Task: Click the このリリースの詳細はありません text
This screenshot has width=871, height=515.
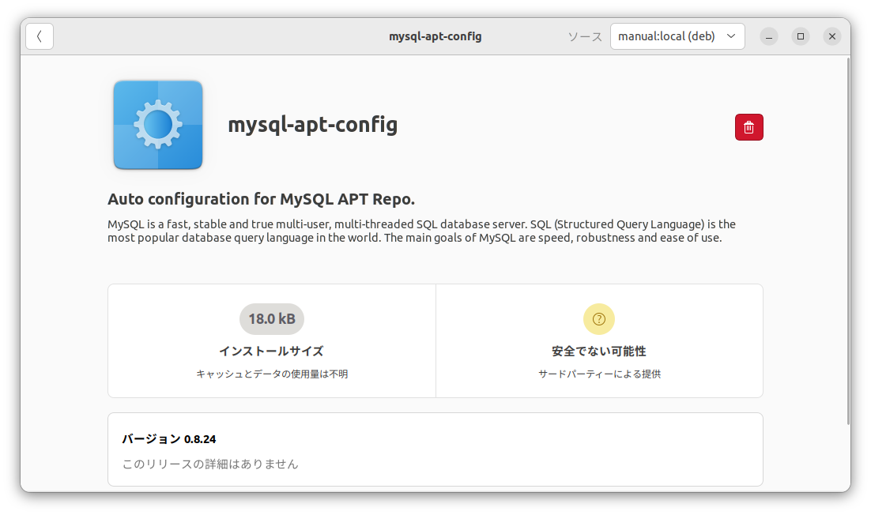Action: (210, 464)
